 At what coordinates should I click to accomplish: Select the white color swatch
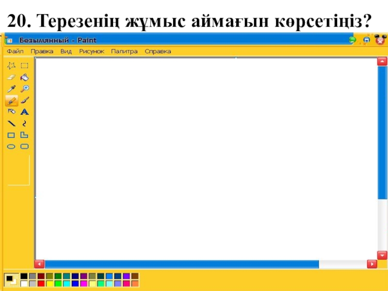(24, 283)
